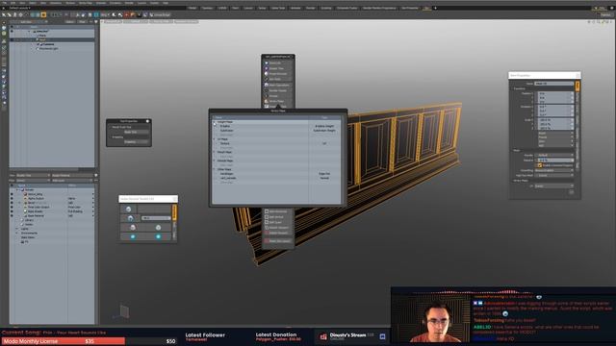Select the Camera item in items list
Viewport: 616px width, 346px height.
(49, 44)
